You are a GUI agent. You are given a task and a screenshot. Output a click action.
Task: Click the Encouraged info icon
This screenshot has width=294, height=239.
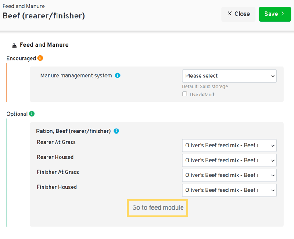(x=40, y=58)
